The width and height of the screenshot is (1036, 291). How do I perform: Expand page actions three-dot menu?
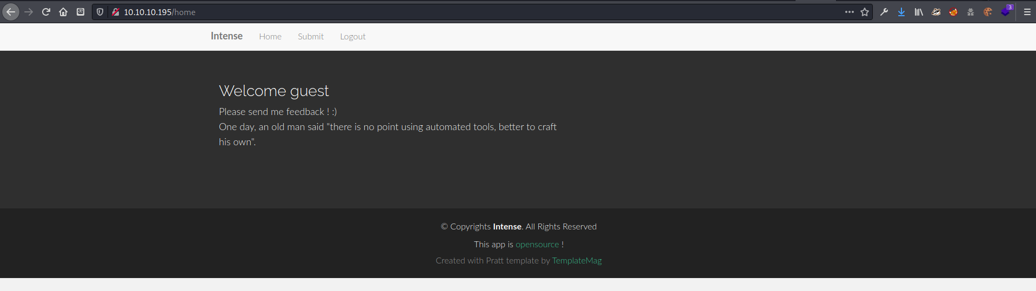pos(850,12)
